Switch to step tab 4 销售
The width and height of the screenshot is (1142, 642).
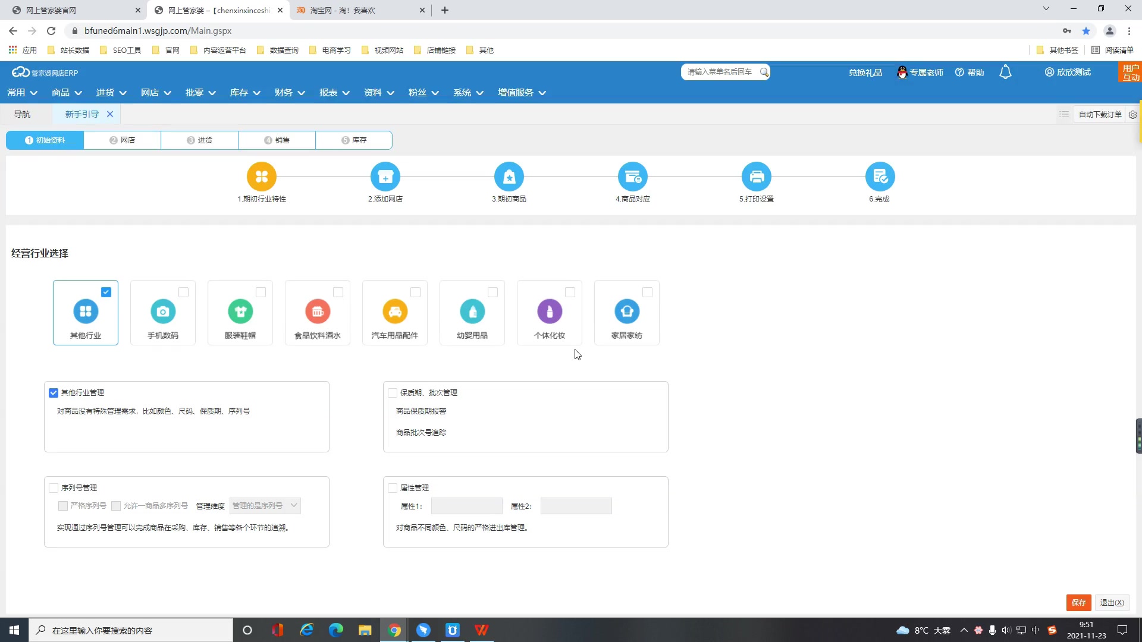[x=277, y=140]
